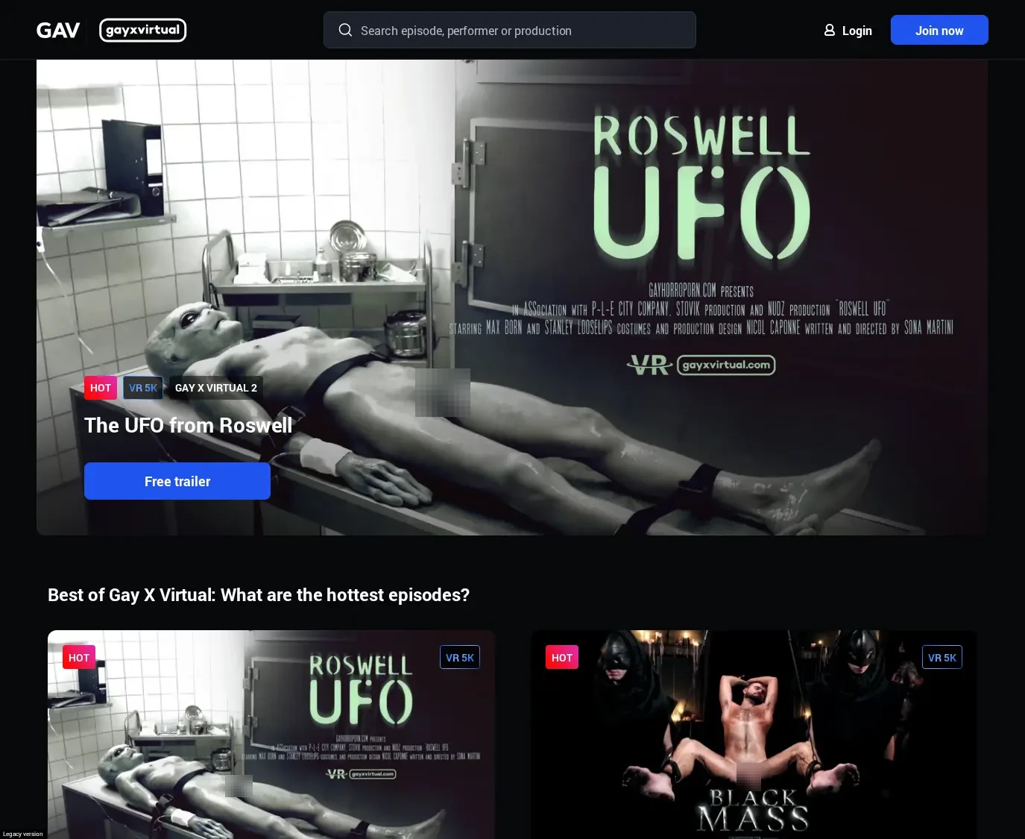Viewport: 1025px width, 839px height.
Task: Click the HOT badge on the Roswell UFO card
Action: (x=79, y=657)
